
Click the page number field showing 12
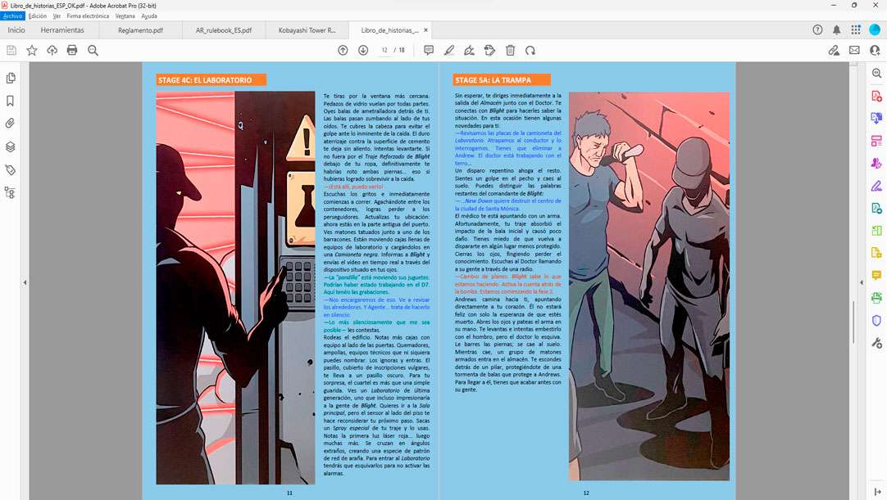point(384,50)
